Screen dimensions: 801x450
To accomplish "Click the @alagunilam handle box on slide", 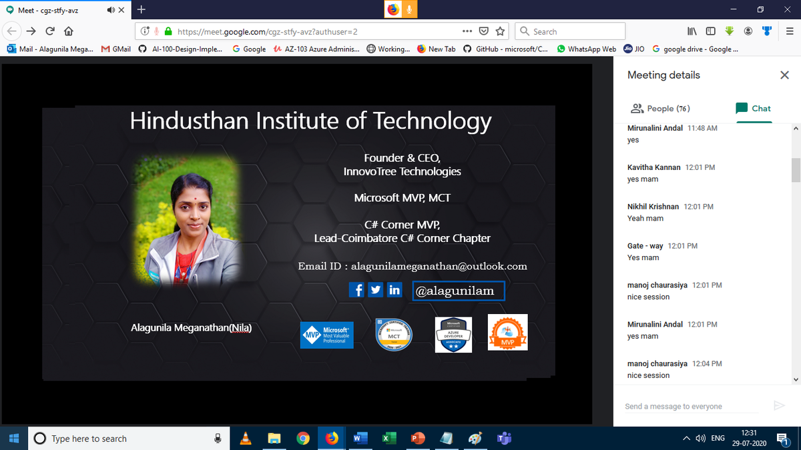I will [458, 291].
